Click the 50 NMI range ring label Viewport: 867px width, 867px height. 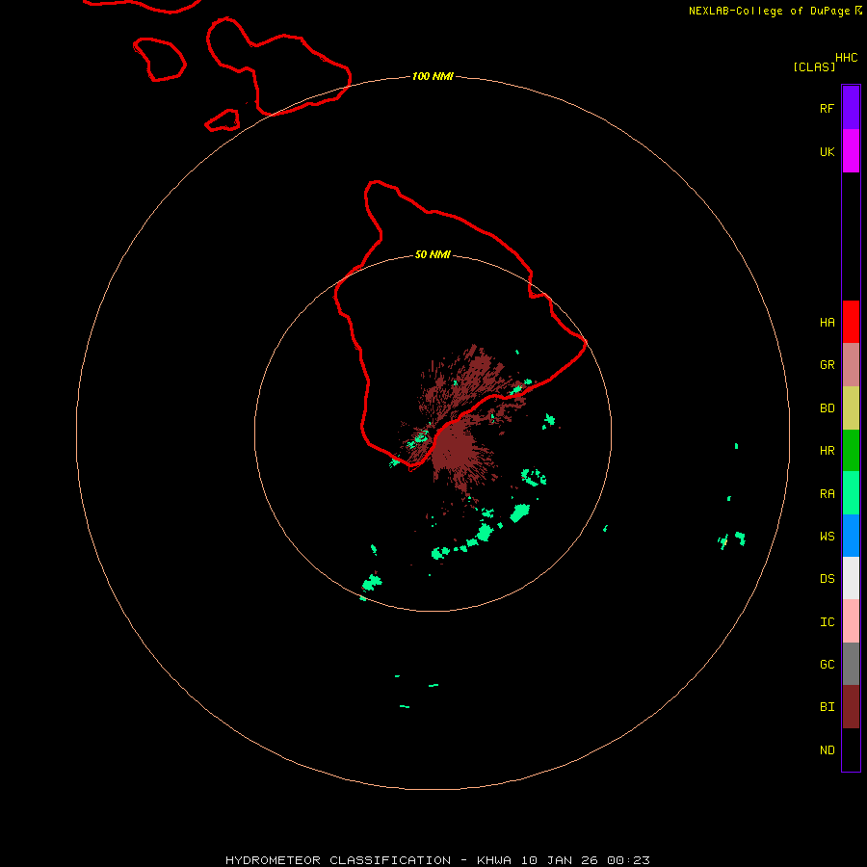pos(433,254)
